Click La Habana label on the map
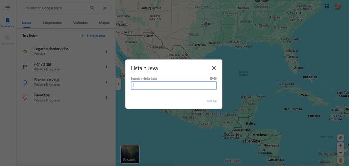Viewport: 349px width, 166px height. pos(286,84)
